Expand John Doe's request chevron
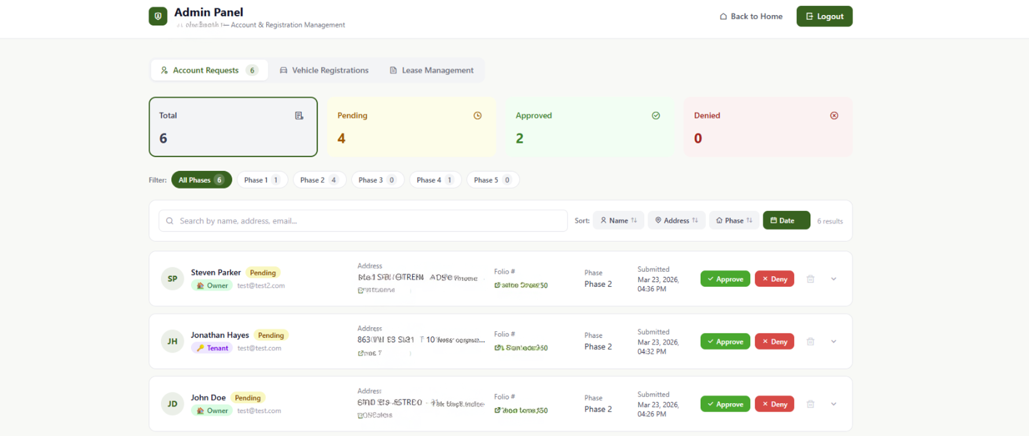The image size is (1029, 436). click(x=833, y=404)
